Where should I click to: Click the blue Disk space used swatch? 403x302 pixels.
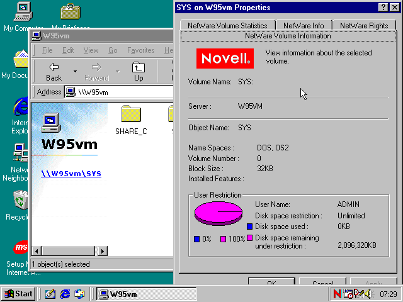249,226
